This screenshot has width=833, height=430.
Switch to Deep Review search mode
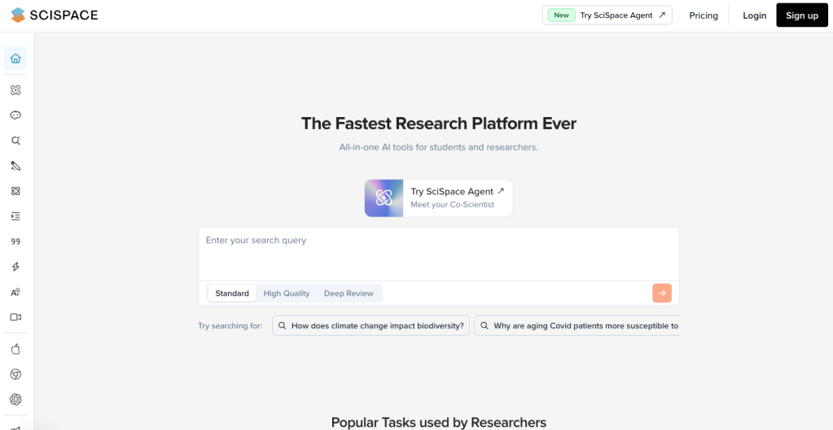349,293
